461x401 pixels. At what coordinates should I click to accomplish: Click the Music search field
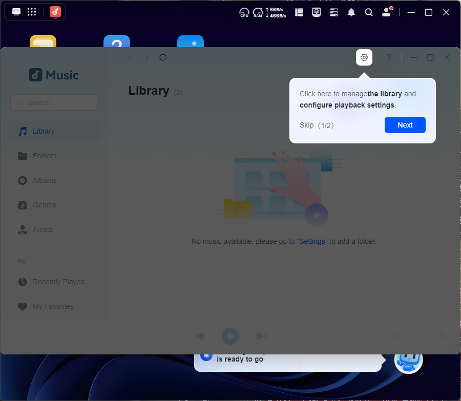click(x=54, y=102)
